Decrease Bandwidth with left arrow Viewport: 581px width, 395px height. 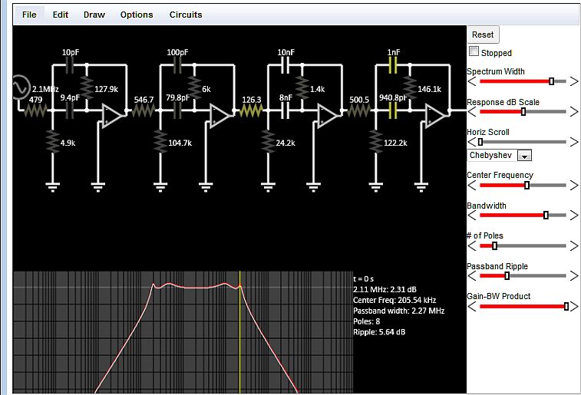472,215
